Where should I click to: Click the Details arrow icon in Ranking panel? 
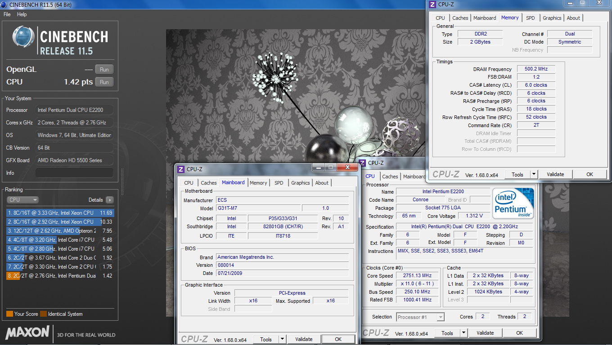click(x=109, y=200)
